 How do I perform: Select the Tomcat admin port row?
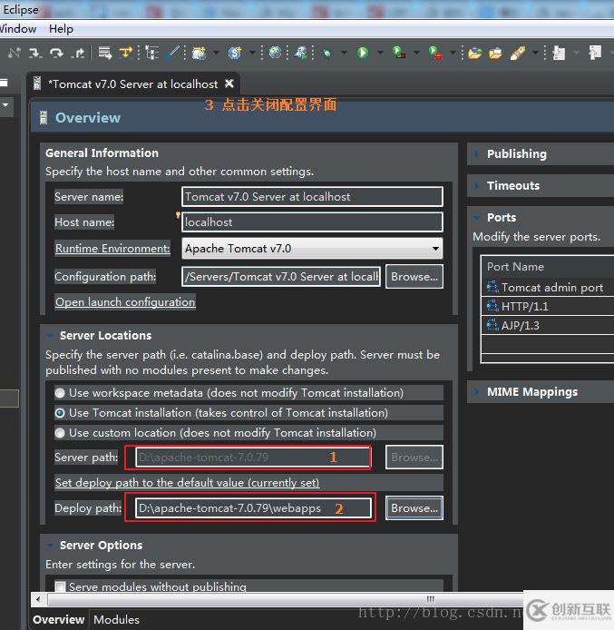click(548, 287)
